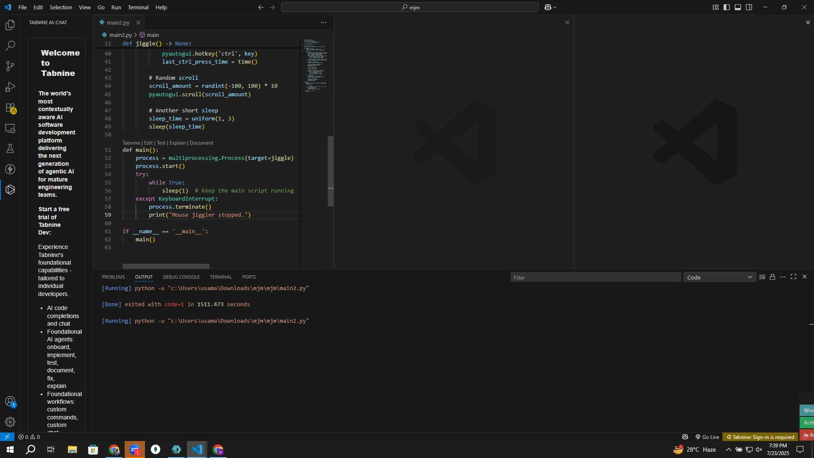Open the lightning bolt activity bar view
Screen dimensions: 814x458
tap(10, 169)
